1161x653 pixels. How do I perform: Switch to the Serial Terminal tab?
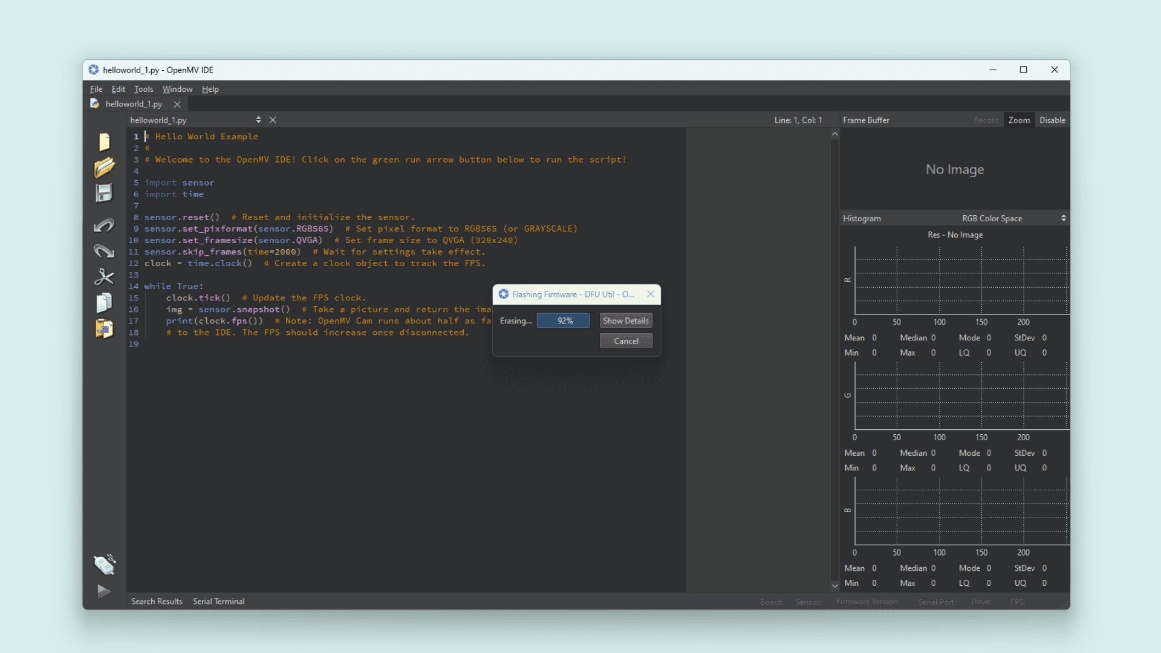tap(218, 601)
